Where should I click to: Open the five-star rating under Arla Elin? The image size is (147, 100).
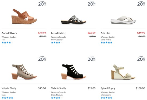[x=106, y=43]
